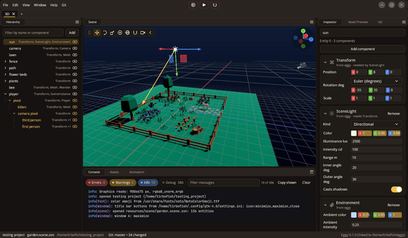Screen dimensions: 408x238
Task: Toggle the globe world-space icon
Action: [x=127, y=33]
